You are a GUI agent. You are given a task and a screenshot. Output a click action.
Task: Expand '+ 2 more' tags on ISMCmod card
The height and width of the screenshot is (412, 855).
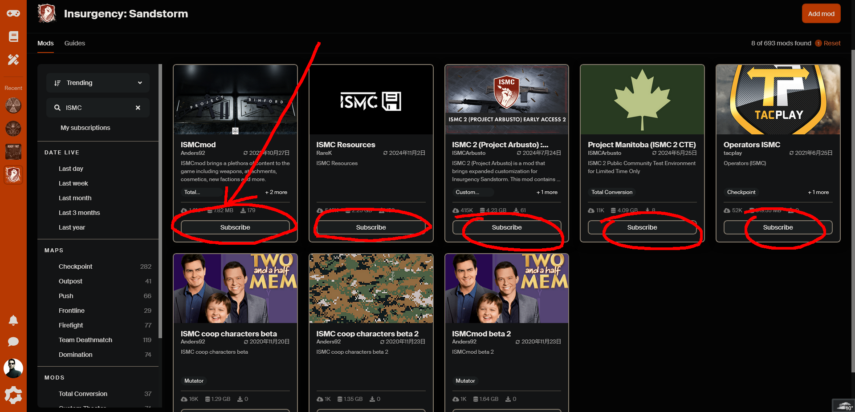(x=276, y=192)
